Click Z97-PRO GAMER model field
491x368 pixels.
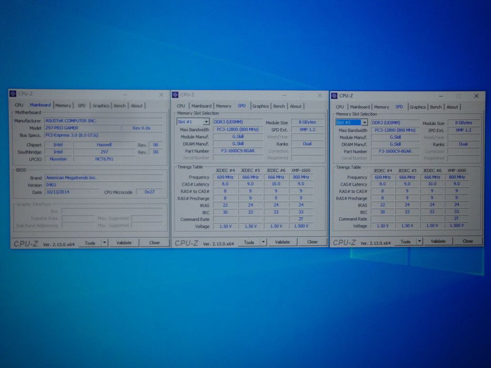point(83,128)
